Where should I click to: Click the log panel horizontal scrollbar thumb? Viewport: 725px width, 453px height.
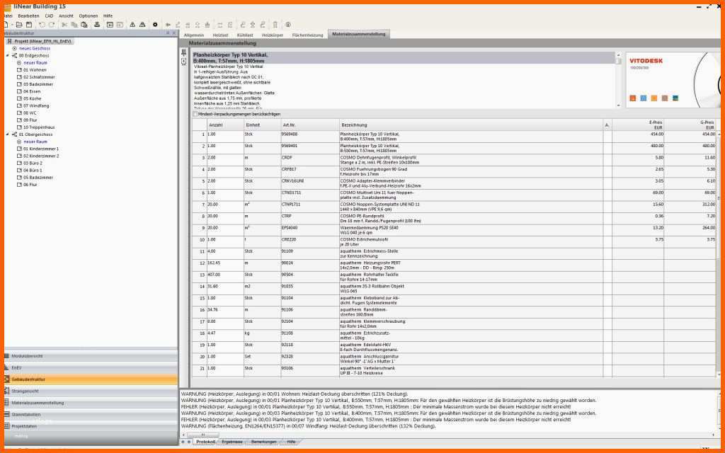tap(203, 435)
